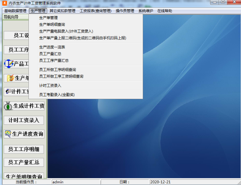Open 生产进度一览表 from the menu
The height and width of the screenshot is (185, 241).
(86, 47)
